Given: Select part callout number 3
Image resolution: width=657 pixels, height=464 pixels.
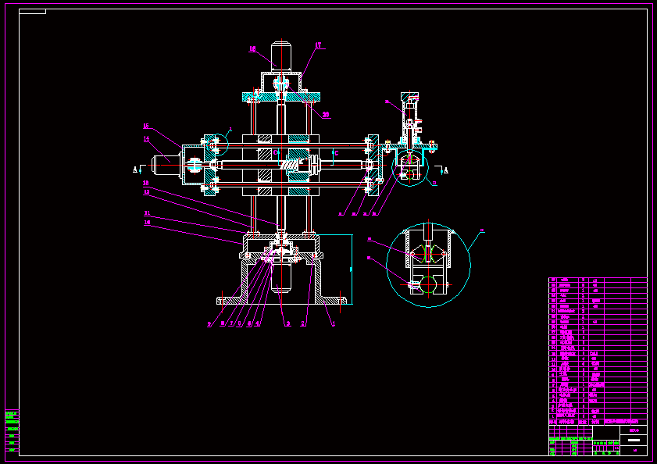Looking at the screenshot, I should click(287, 324).
